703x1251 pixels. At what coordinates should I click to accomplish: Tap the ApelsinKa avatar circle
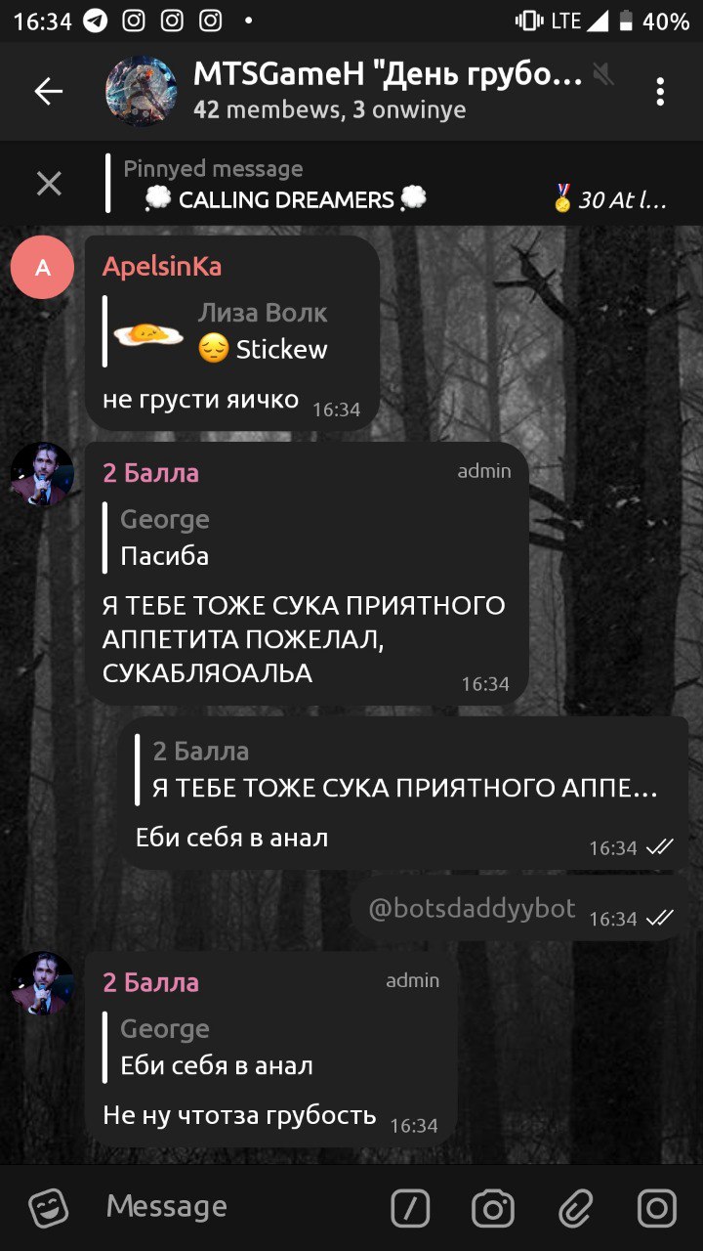tap(42, 267)
